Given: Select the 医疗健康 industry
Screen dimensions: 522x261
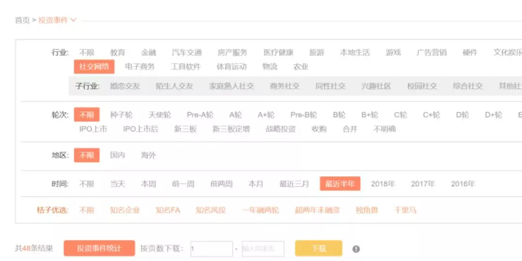Looking at the screenshot, I should coord(278,53).
